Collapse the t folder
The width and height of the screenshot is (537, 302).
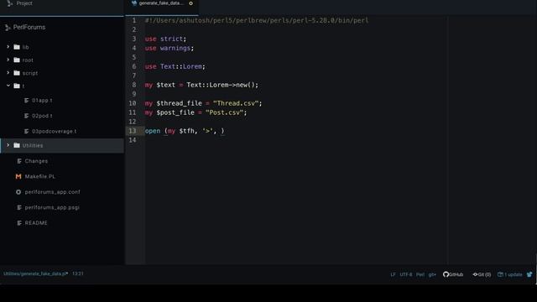tap(8, 86)
